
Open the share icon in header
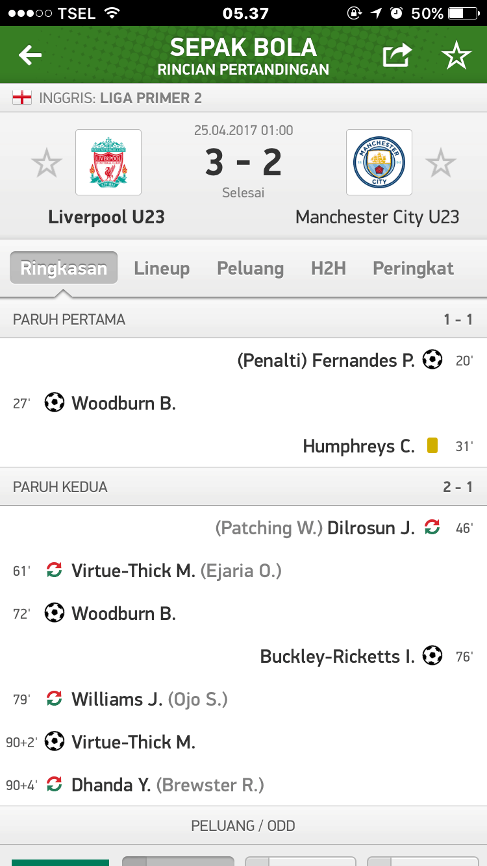click(397, 56)
